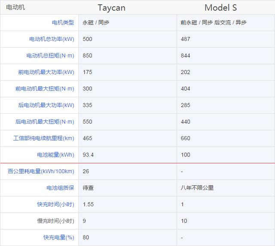Click Model S warranty 八年不限公里
Viewport: 275px width, 246px height.
coord(197,188)
